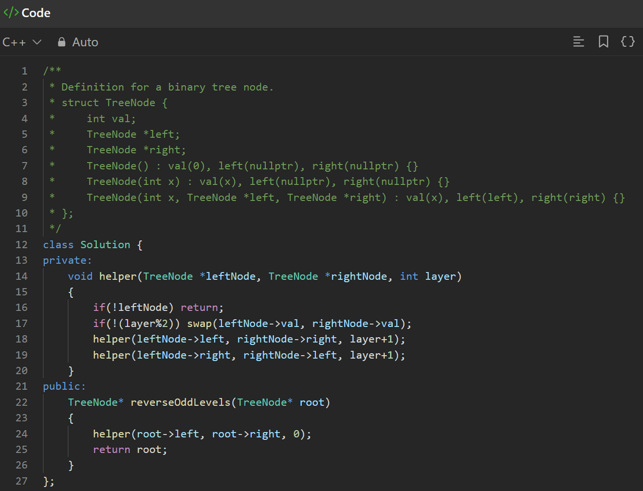This screenshot has width=643, height=491.
Task: Click the swap call on line 17
Action: click(x=199, y=323)
